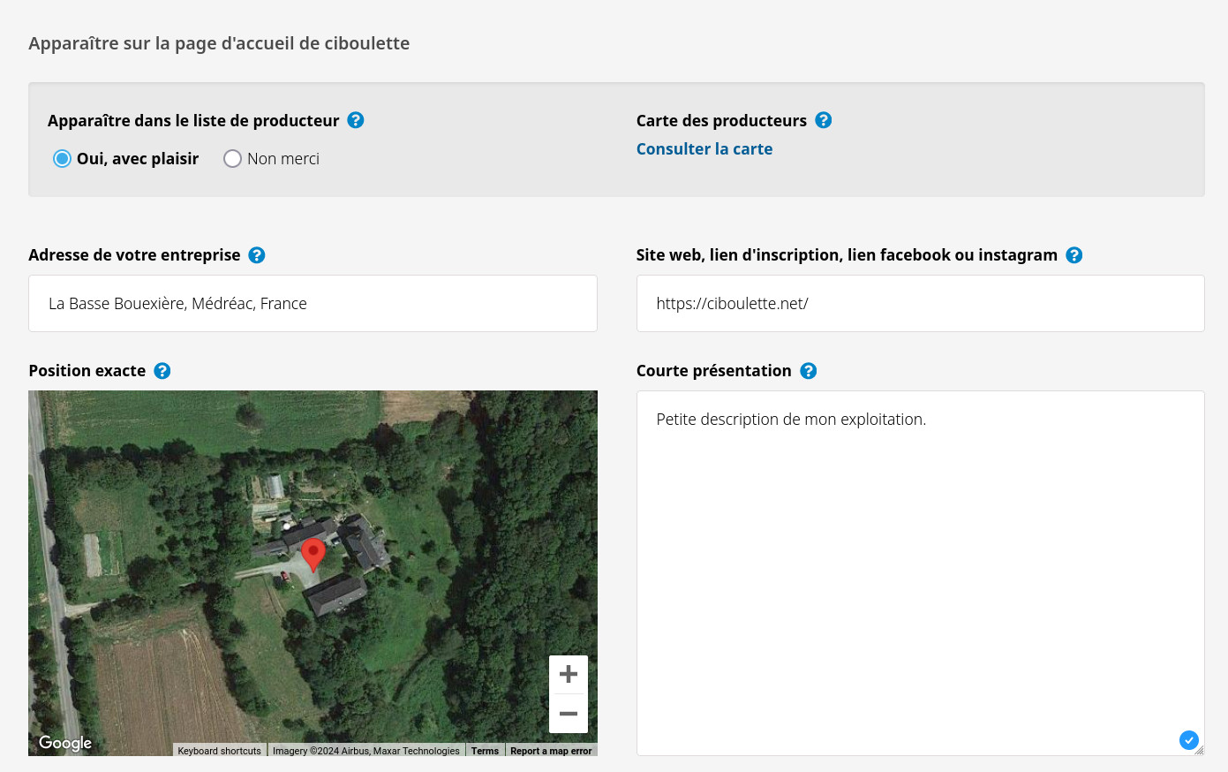Click the red map location pin
The height and width of the screenshot is (772, 1228).
tap(313, 554)
